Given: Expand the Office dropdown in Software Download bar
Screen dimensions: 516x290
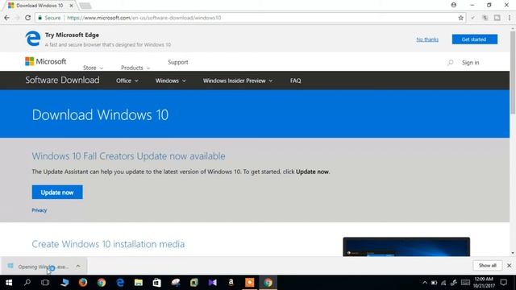Looking at the screenshot, I should pyautogui.click(x=127, y=81).
